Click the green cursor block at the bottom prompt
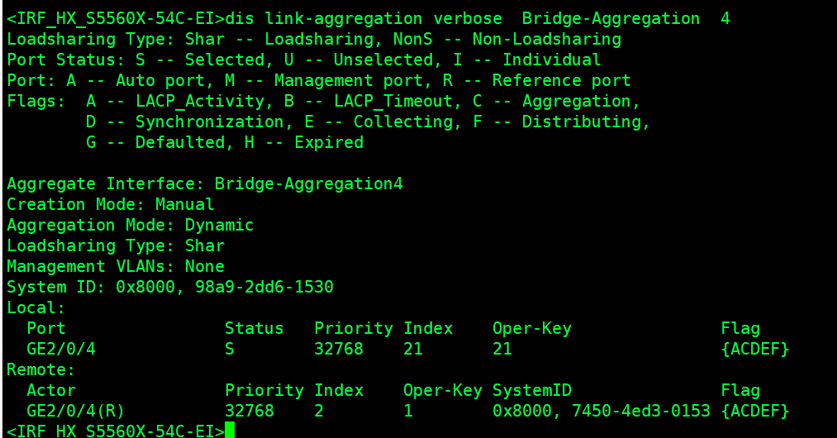 [x=230, y=431]
